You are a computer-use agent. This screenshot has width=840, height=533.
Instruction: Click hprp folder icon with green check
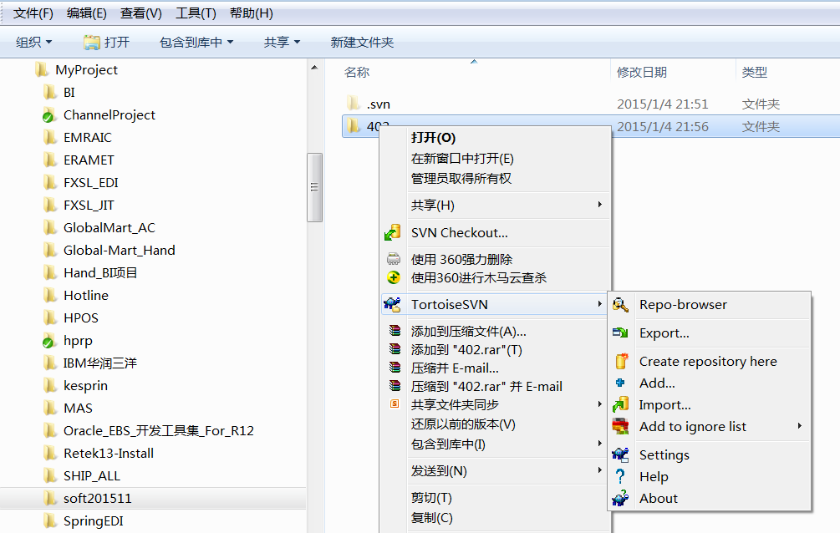(x=48, y=340)
